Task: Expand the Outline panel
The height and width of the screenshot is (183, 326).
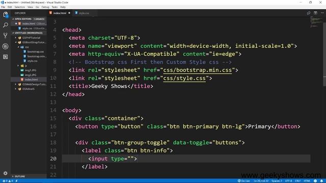Action: pyautogui.click(x=20, y=176)
